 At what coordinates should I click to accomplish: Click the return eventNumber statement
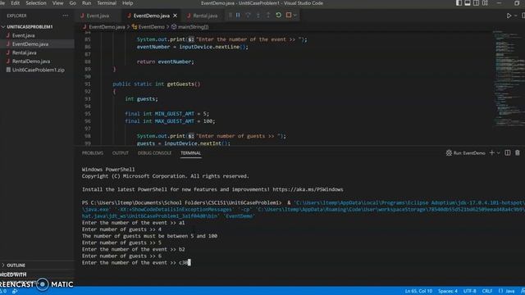coord(166,62)
